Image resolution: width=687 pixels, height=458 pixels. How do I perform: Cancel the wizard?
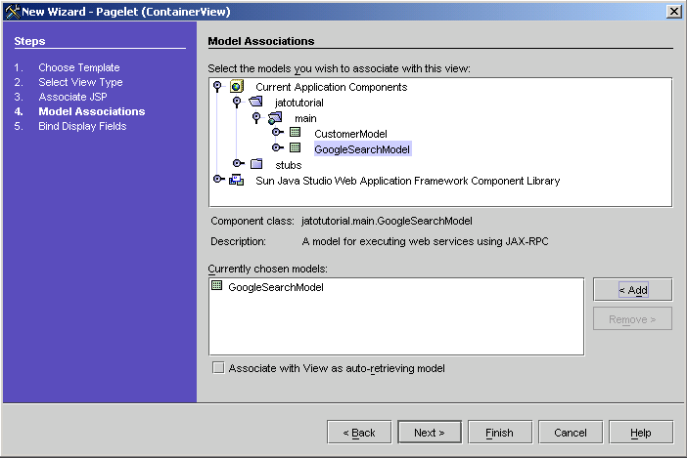pyautogui.click(x=571, y=433)
